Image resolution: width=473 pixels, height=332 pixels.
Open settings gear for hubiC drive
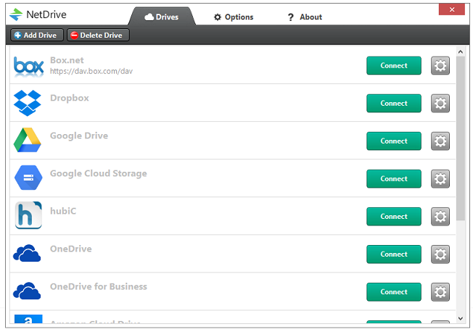tap(440, 217)
